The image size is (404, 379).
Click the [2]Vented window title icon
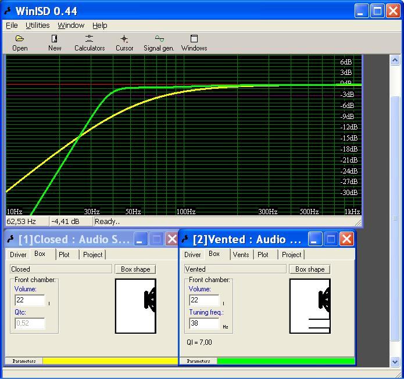pos(185,239)
